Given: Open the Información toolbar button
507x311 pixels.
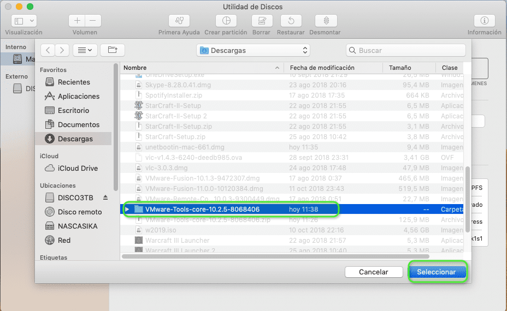Looking at the screenshot, I should (x=484, y=21).
